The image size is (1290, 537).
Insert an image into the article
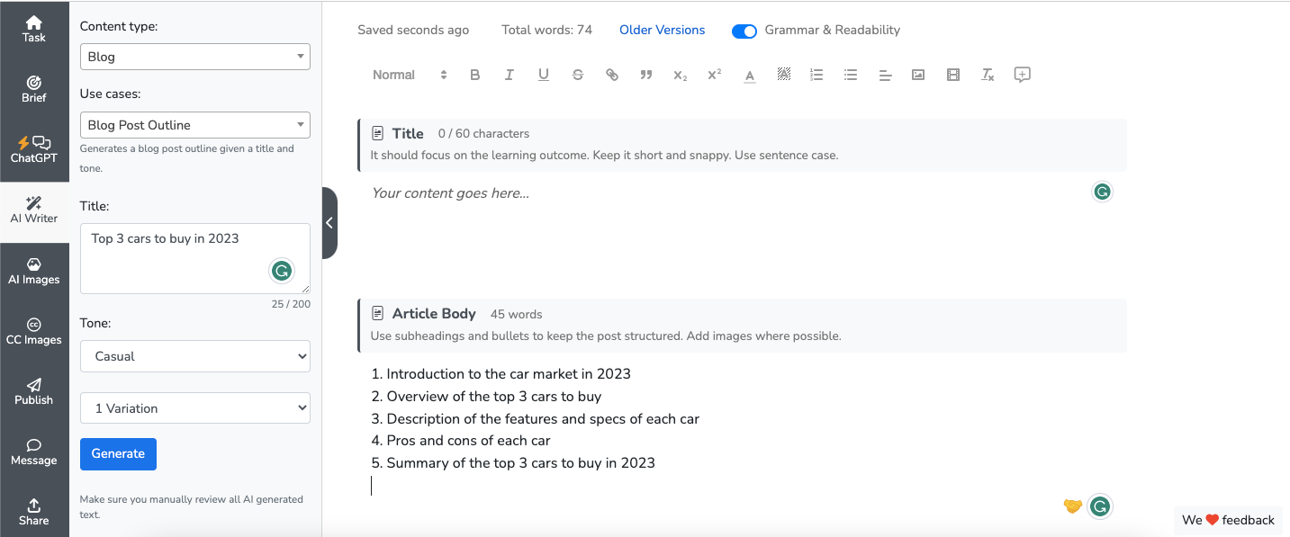[x=918, y=76]
